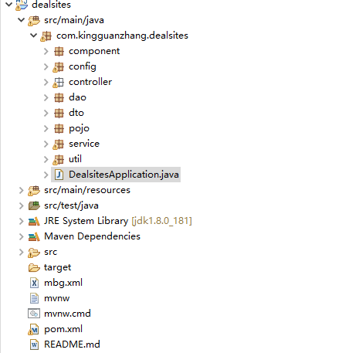Click the mvnw.cmd script file icon
The image size is (359, 353).
[34, 314]
